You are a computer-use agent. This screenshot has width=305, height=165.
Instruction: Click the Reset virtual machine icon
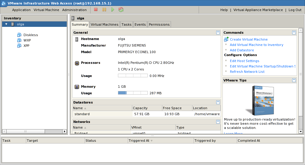coord(121,10)
